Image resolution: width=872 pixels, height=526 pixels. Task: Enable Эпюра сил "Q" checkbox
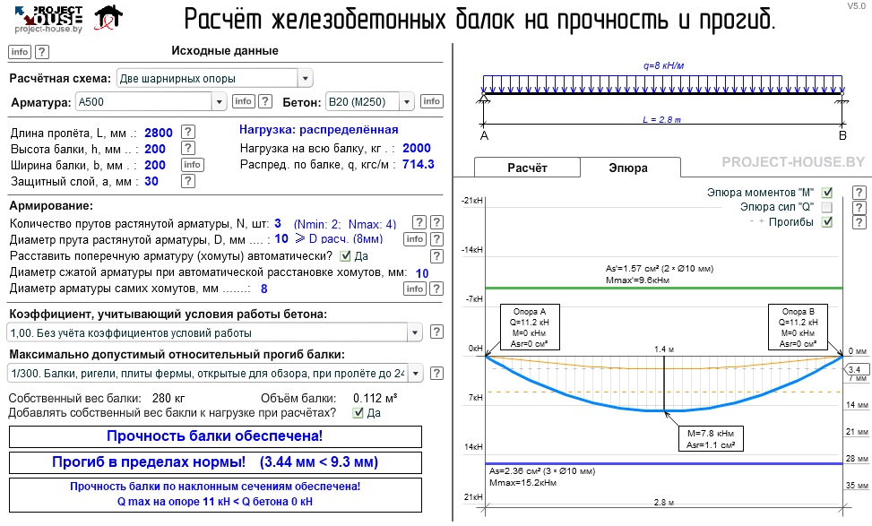(x=827, y=207)
